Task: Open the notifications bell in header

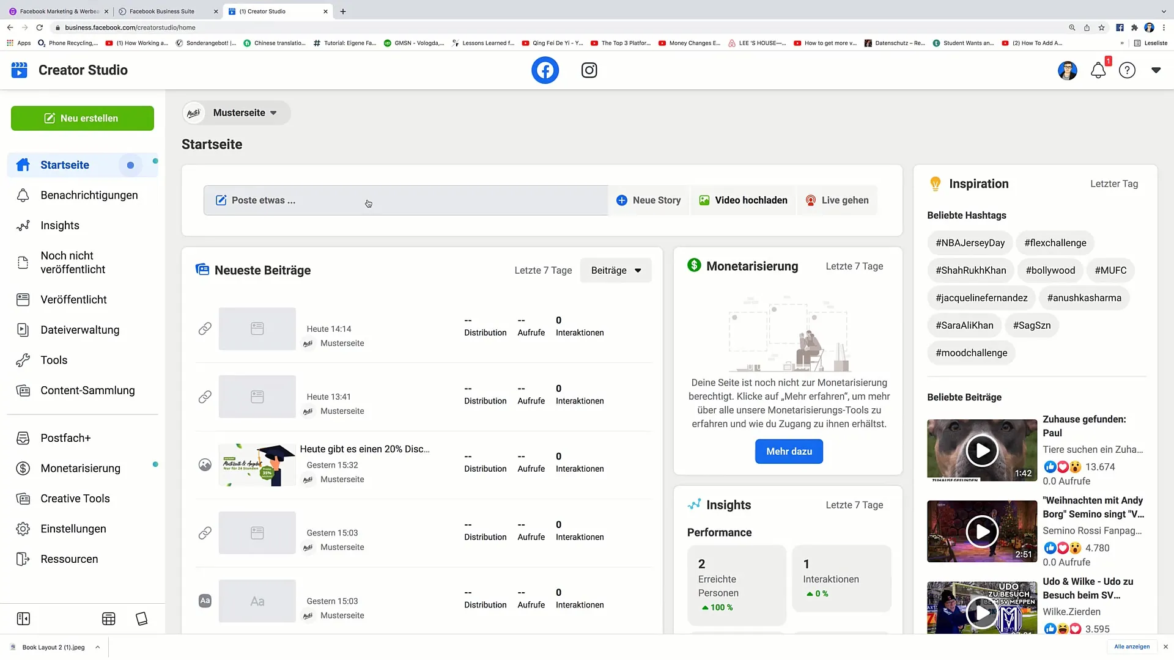Action: (x=1098, y=70)
